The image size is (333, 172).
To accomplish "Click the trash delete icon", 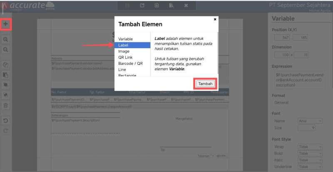I will [x=5, y=105].
